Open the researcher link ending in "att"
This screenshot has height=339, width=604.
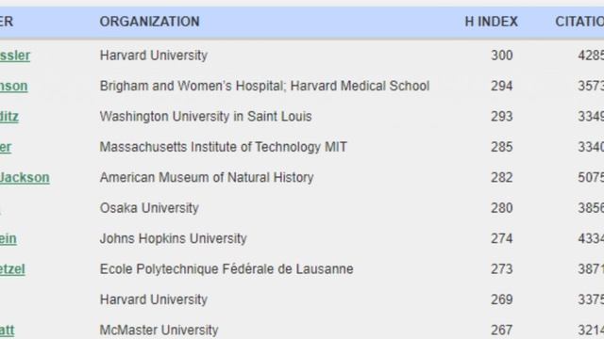[7, 331]
